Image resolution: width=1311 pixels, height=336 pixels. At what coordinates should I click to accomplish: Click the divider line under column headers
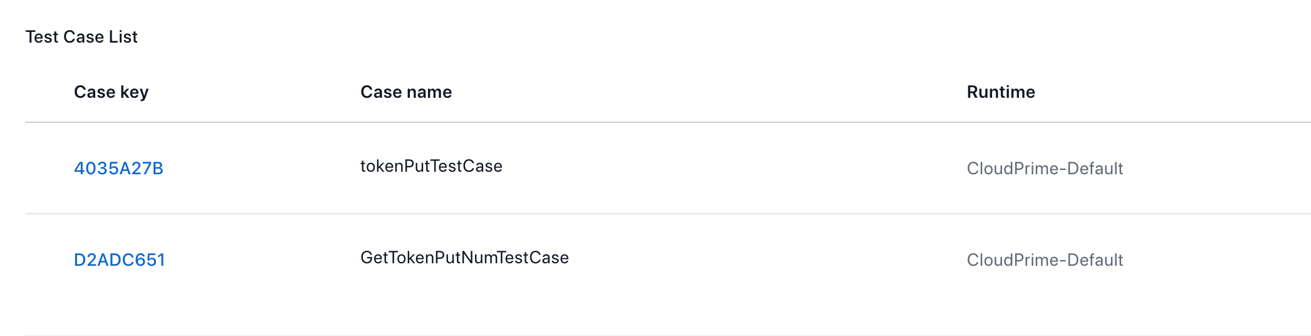[x=668, y=122]
